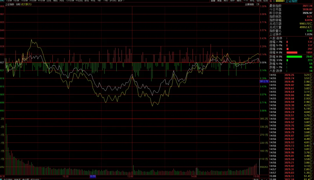Image resolution: width=314 pixels, height=180 pixels.
Task: Open the 涨跌率 bottom tab
Action: point(17,179)
